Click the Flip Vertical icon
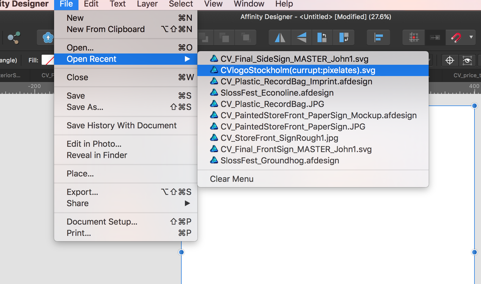 coord(301,37)
